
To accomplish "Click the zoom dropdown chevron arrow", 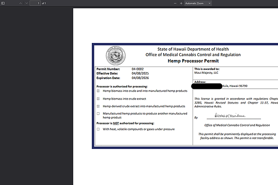I will click(x=210, y=3).
